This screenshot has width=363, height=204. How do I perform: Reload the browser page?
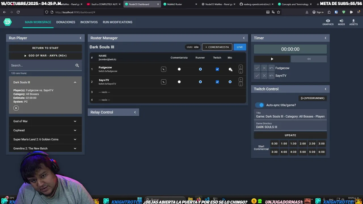(x=18, y=12)
